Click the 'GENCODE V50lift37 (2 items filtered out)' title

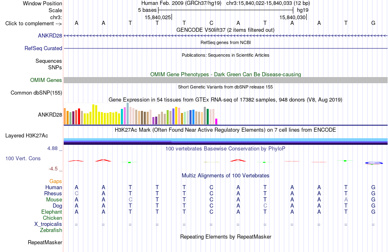[225, 30]
